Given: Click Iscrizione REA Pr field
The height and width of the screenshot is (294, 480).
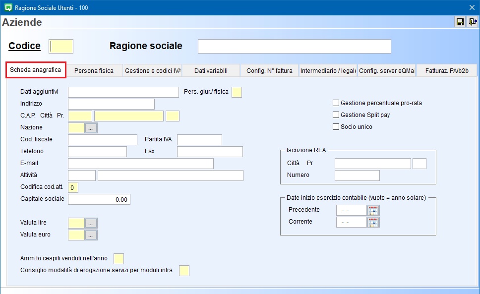Looking at the screenshot, I should click(x=420, y=164).
